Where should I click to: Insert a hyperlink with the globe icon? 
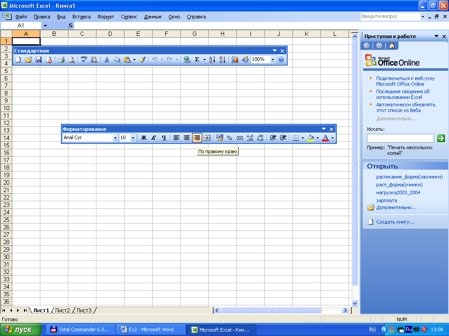187,59
